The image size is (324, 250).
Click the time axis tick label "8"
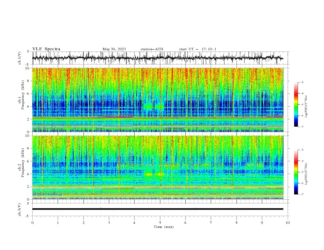236,223
